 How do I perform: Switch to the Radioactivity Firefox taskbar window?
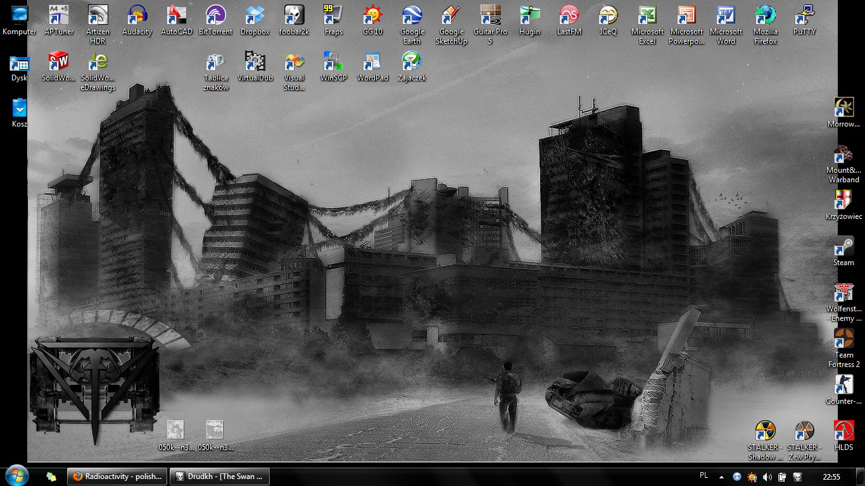click(118, 477)
